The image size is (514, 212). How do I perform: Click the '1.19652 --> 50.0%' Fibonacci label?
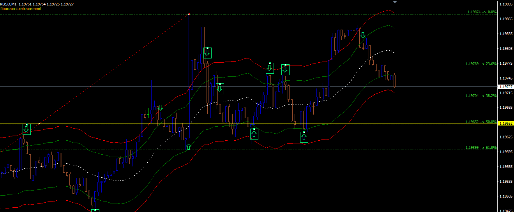click(482, 122)
